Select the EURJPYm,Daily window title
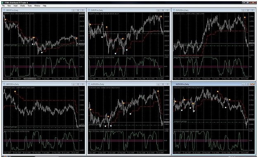The width and height of the screenshot is (258, 157). click(x=97, y=10)
